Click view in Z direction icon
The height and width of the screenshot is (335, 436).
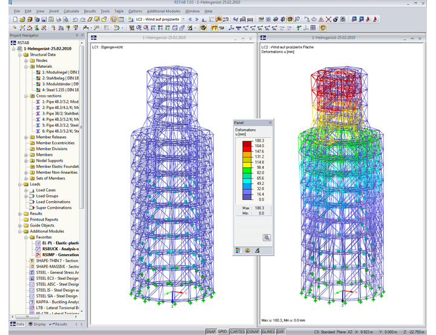tap(167, 28)
